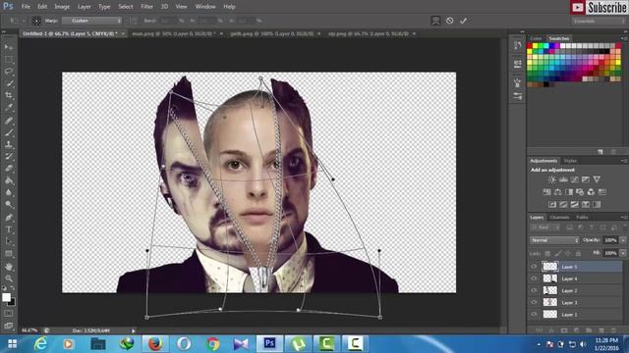Add a Curves adjustment
The width and height of the screenshot is (629, 353).
(x=574, y=179)
